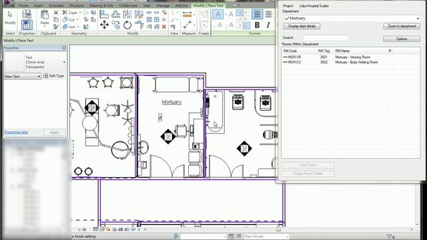Select Mirror Draw Axis tool

(139, 14)
